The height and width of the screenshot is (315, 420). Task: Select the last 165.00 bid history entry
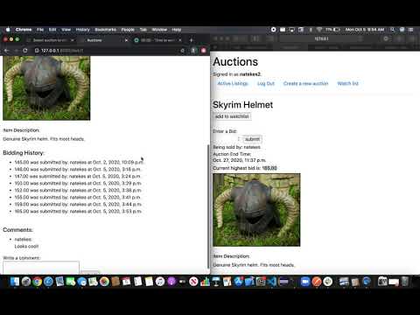coord(78,211)
